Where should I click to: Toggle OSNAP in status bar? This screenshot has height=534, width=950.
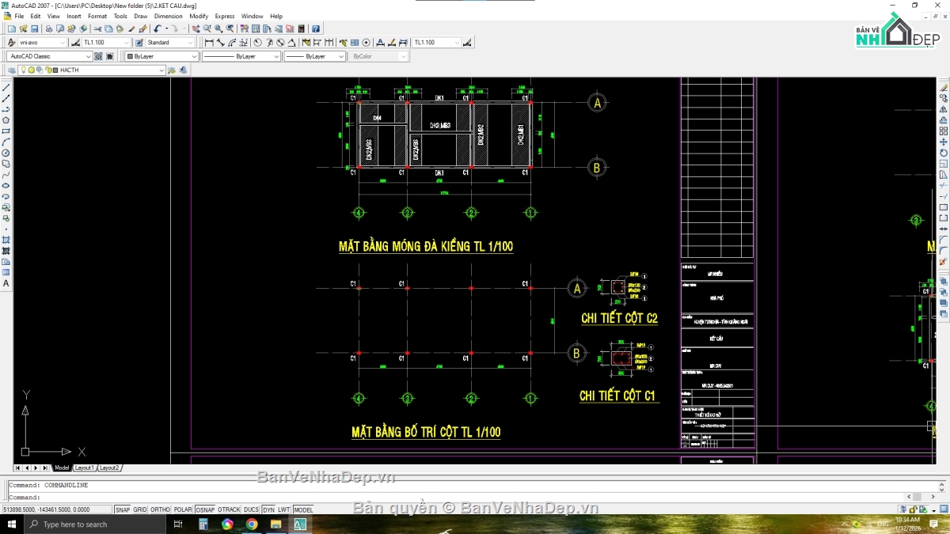tap(205, 509)
